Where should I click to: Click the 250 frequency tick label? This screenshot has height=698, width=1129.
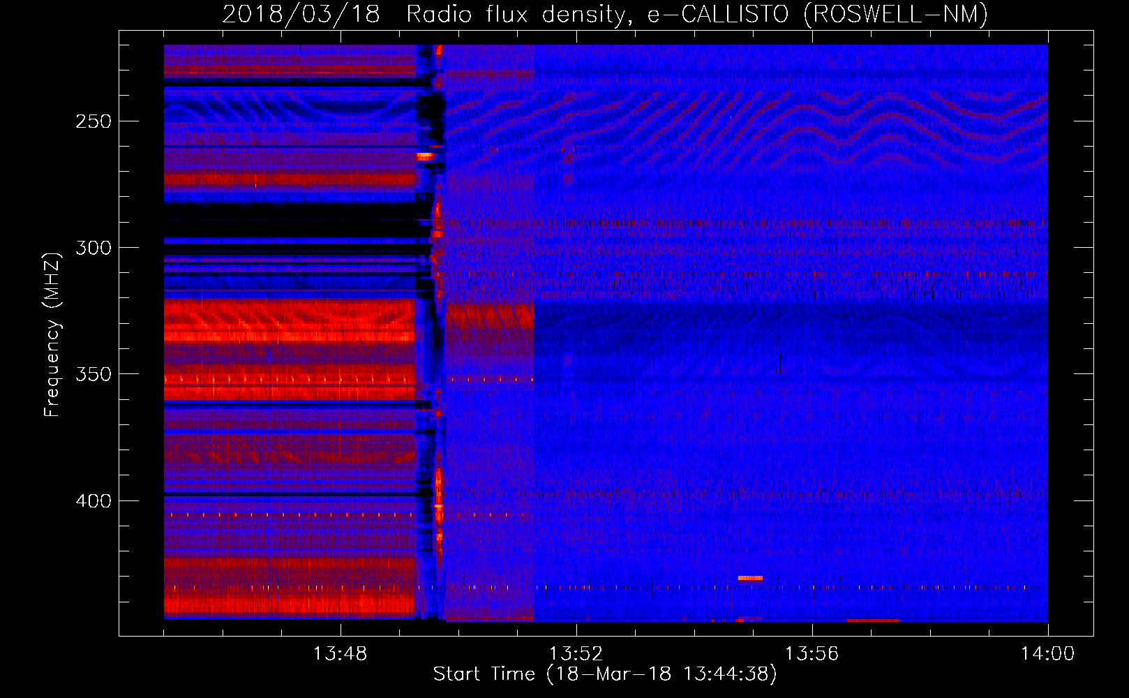pyautogui.click(x=94, y=121)
